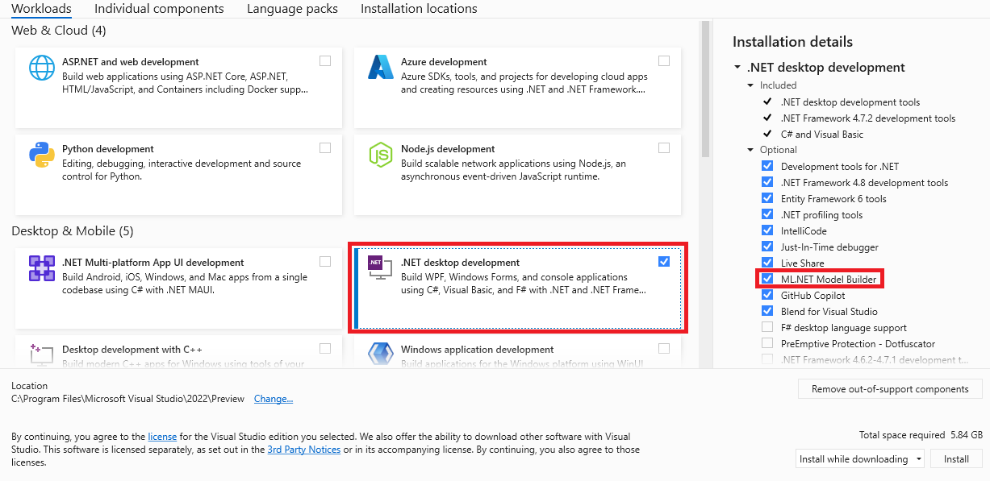Disable the ML.NET Model Builder checkbox
The image size is (990, 481).
pos(767,278)
